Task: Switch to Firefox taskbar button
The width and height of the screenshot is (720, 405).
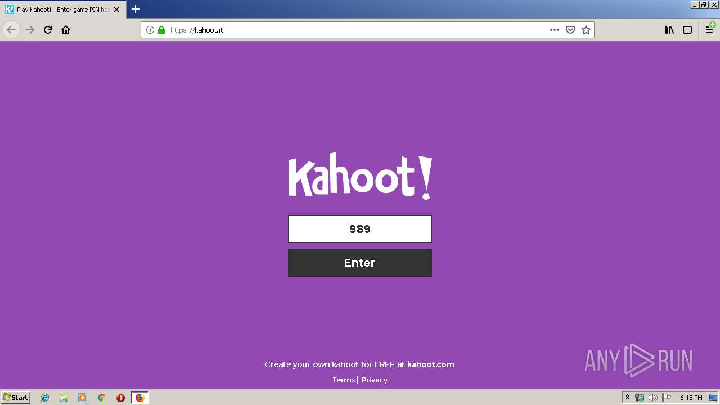Action: click(x=139, y=398)
